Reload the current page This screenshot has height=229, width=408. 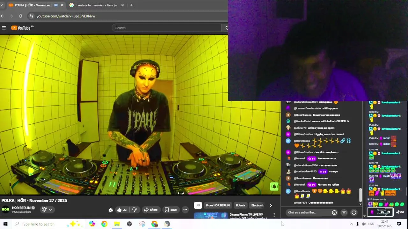pyautogui.click(x=20, y=16)
